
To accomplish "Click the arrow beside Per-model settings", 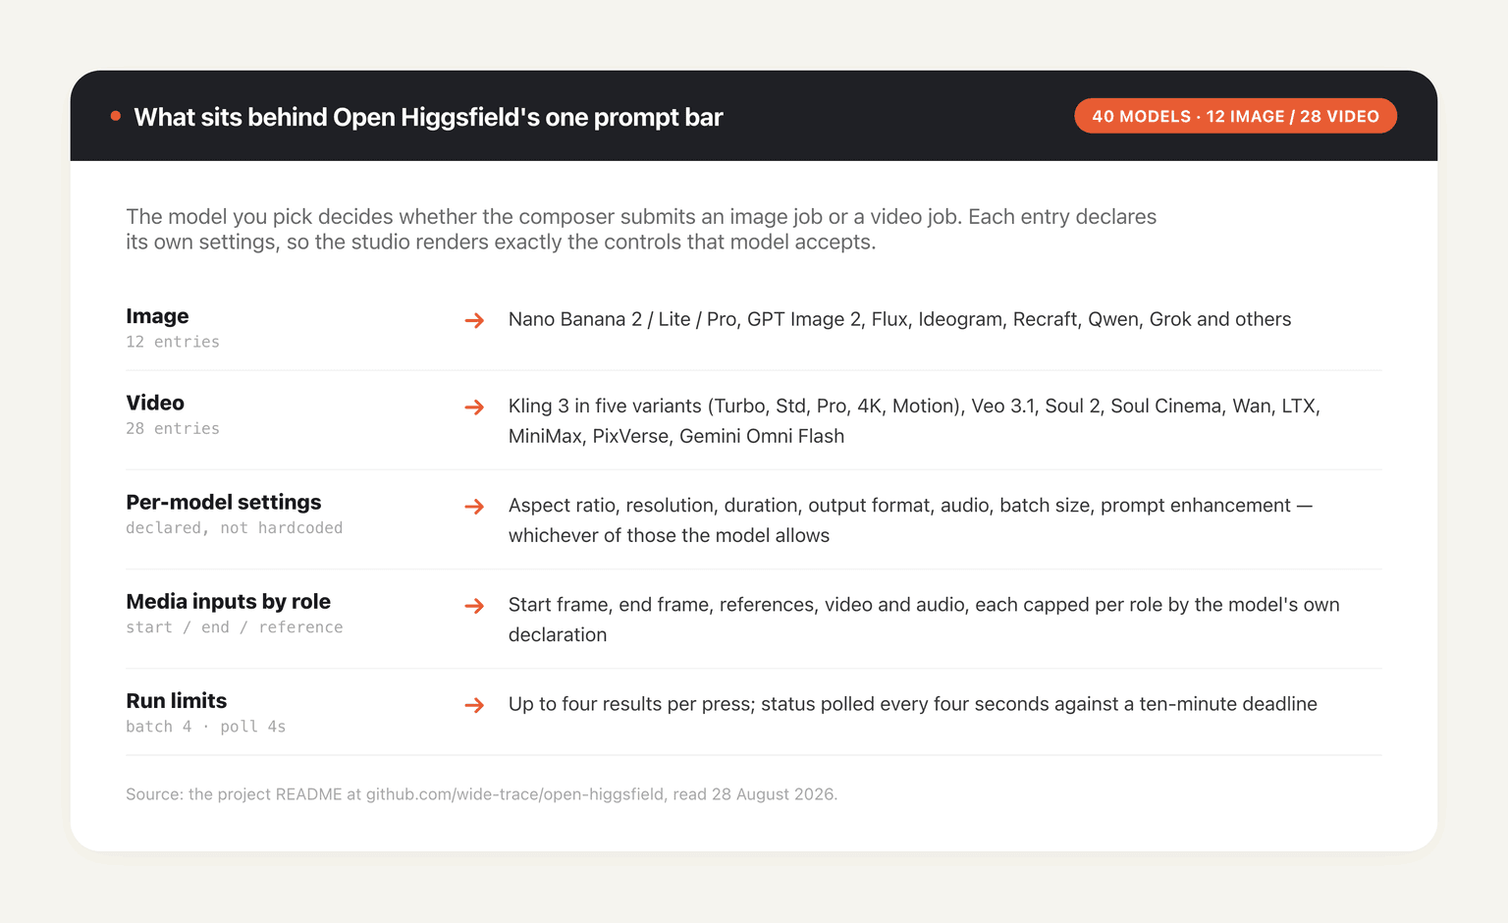I will (474, 506).
